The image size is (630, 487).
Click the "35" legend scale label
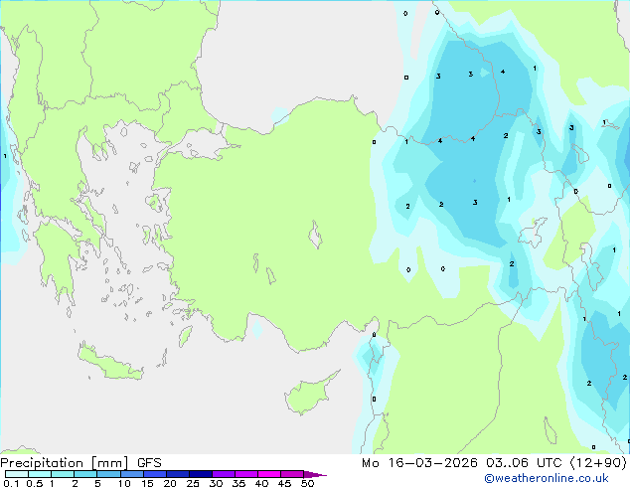pos(238,483)
